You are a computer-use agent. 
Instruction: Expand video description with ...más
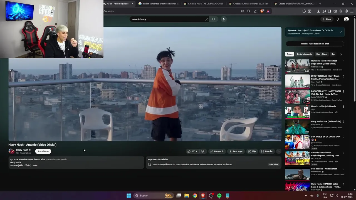pyautogui.click(x=34, y=165)
